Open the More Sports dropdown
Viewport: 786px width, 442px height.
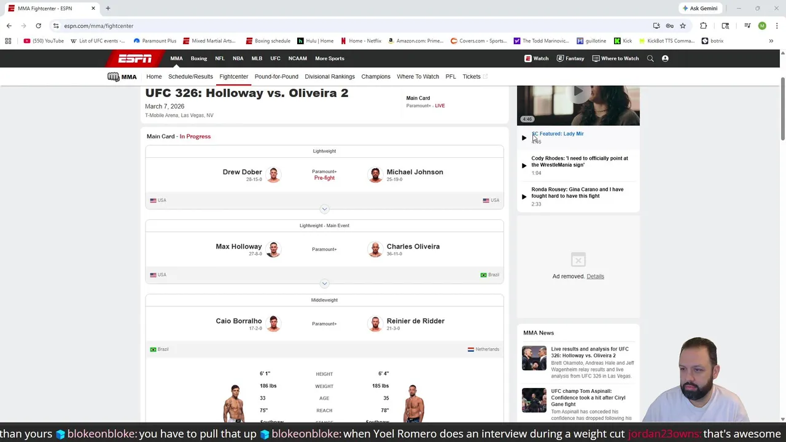coord(330,58)
